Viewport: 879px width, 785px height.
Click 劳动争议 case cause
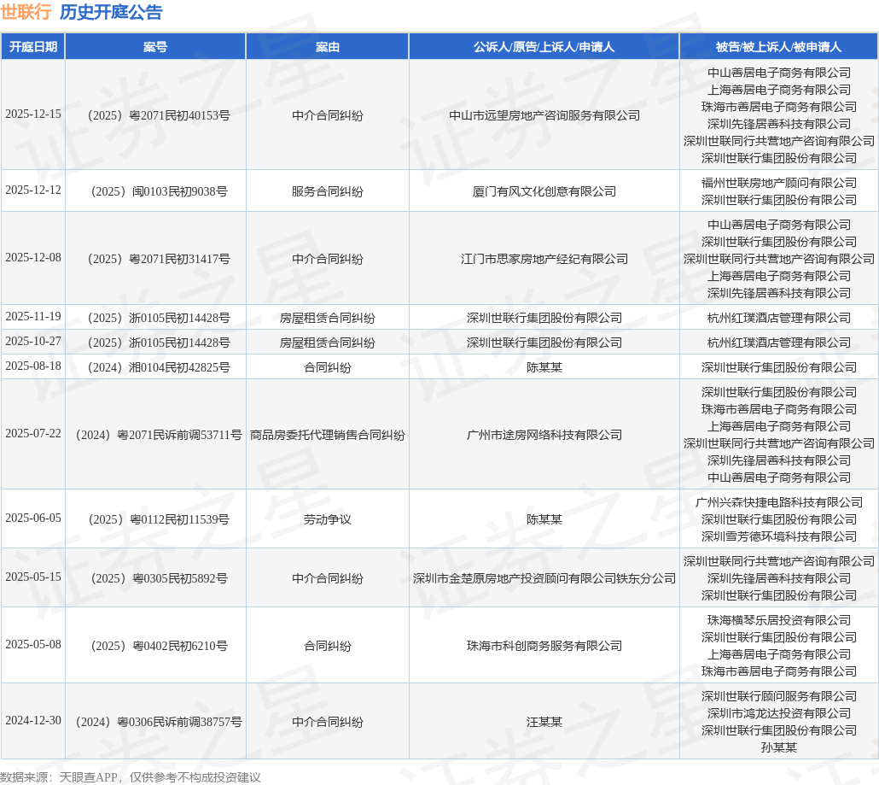(328, 519)
